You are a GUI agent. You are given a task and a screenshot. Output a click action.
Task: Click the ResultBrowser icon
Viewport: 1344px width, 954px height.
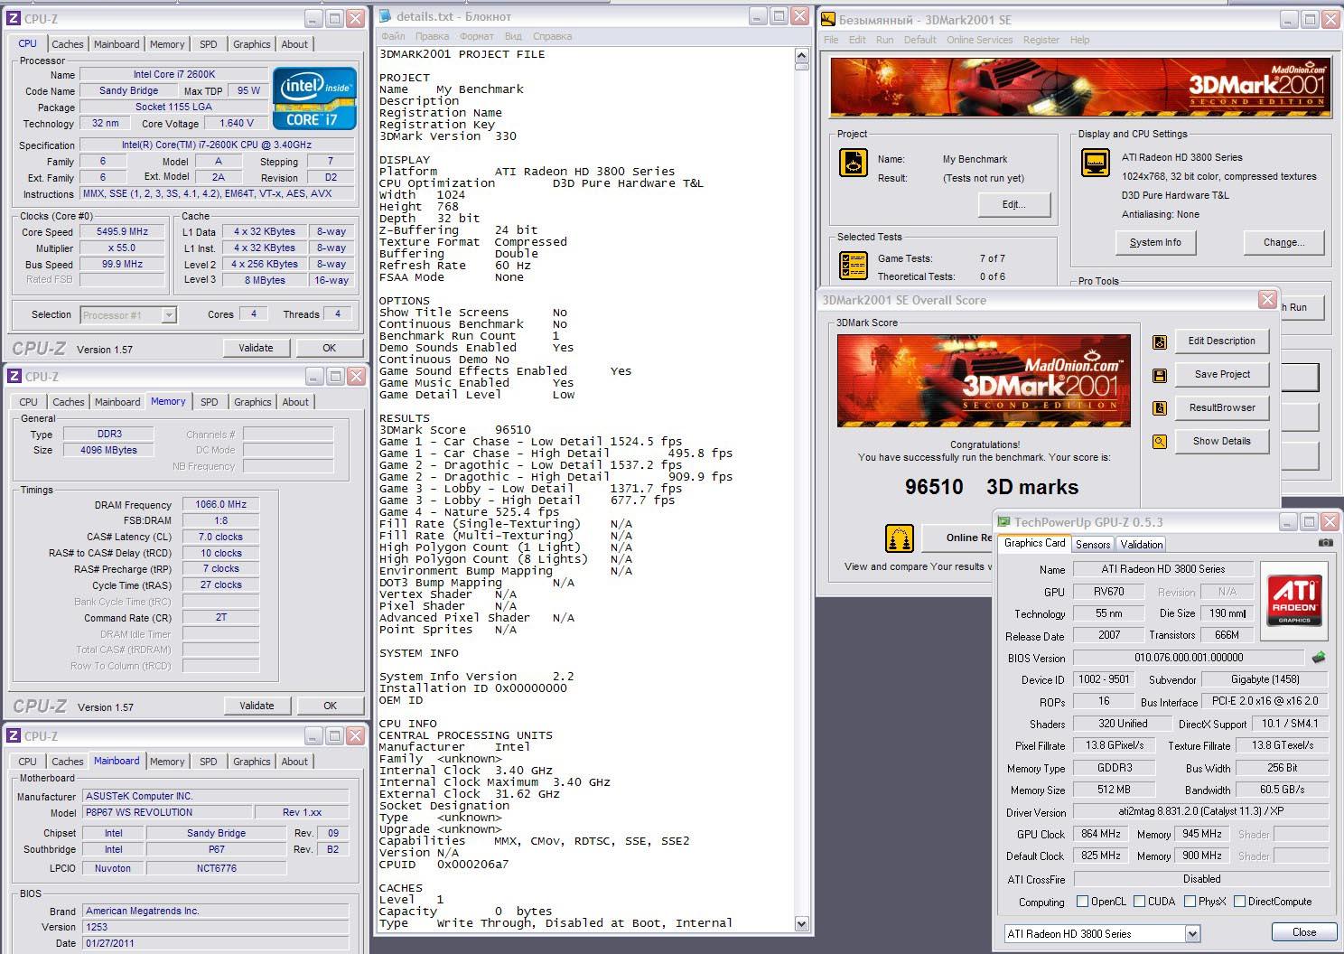(1160, 408)
